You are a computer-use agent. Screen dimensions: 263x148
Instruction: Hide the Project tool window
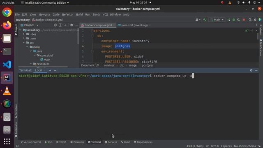coord(76,25)
